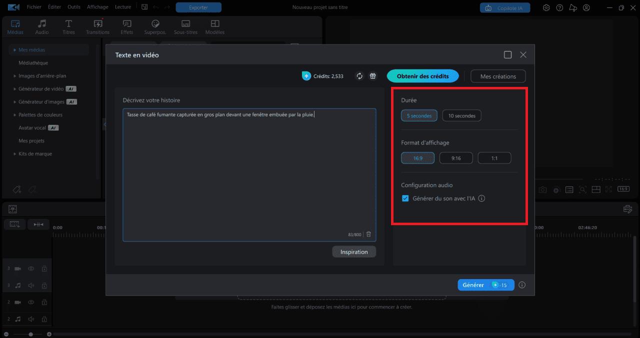This screenshot has width=640, height=338.
Task: Open the Affichage menu
Action: [x=97, y=7]
